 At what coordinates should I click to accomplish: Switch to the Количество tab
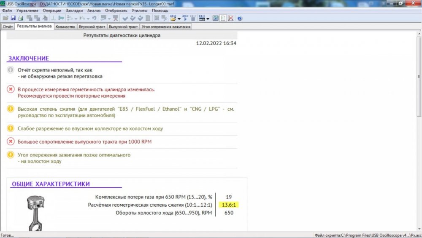pos(65,27)
